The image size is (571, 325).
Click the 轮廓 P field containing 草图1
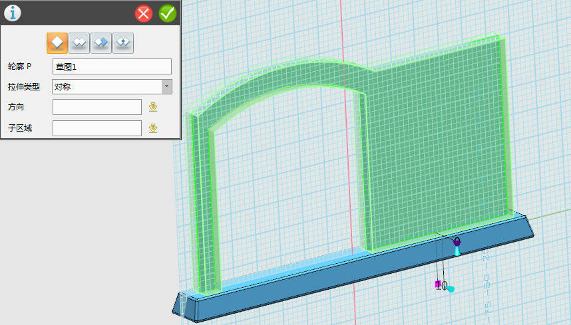112,66
